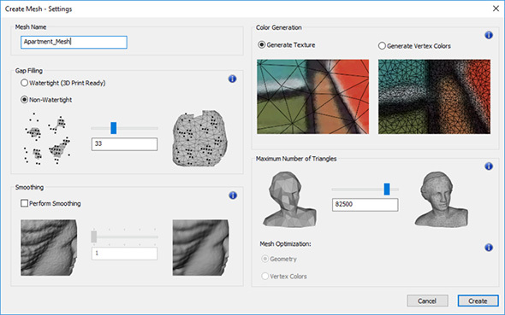This screenshot has height=315, width=505.
Task: Open the Gap Filling info icon
Action: tap(232, 79)
